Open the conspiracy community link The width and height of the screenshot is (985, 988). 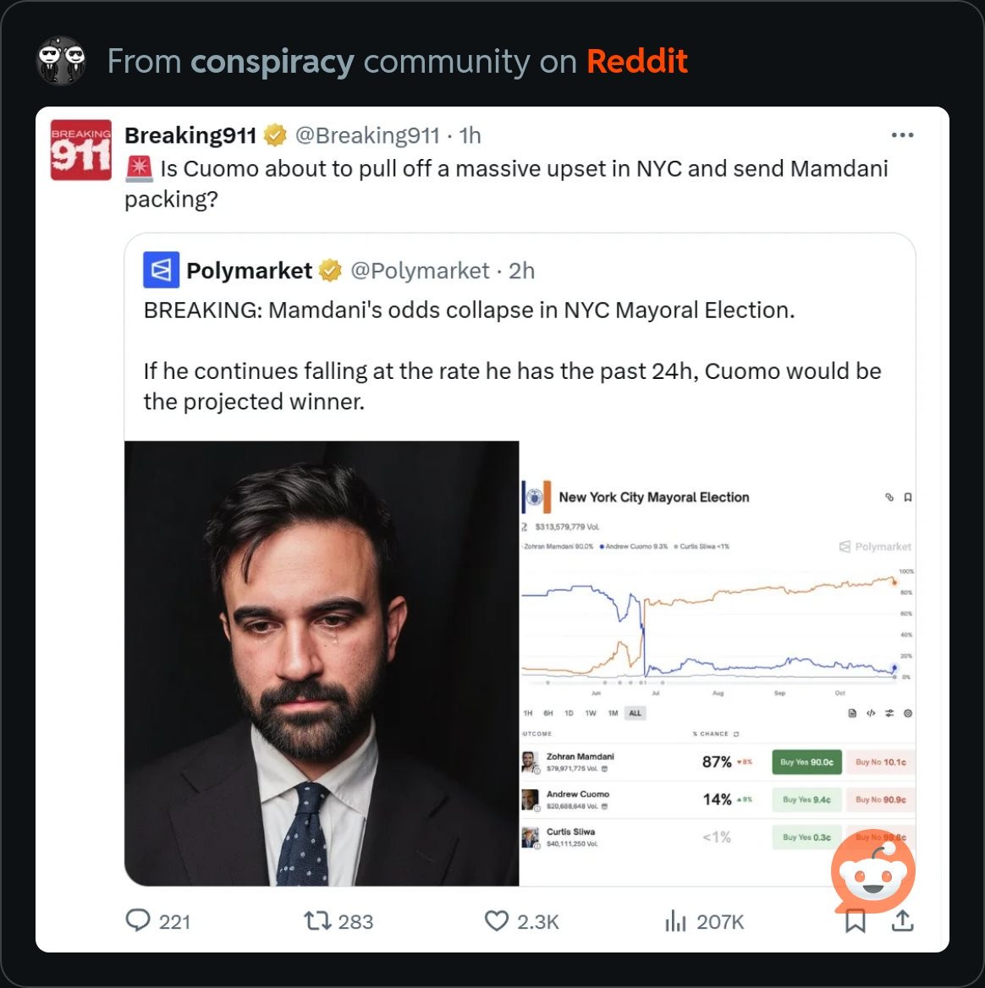point(272,62)
